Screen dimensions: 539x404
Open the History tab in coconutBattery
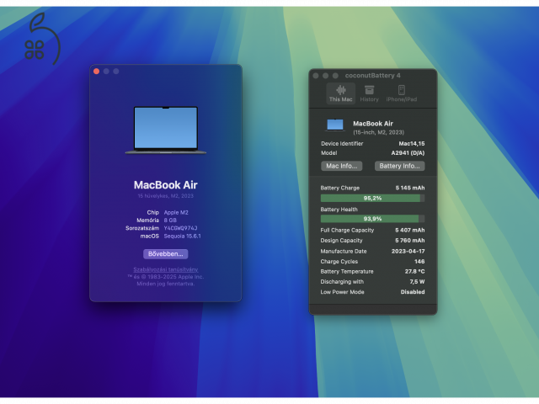pyautogui.click(x=369, y=93)
